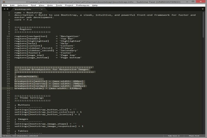Click the regions[help] line
The height and width of the screenshot is (138, 207).
pos(42,43)
